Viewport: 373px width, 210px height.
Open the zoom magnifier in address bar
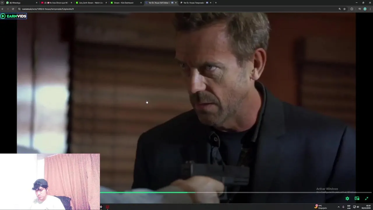pyautogui.click(x=339, y=9)
